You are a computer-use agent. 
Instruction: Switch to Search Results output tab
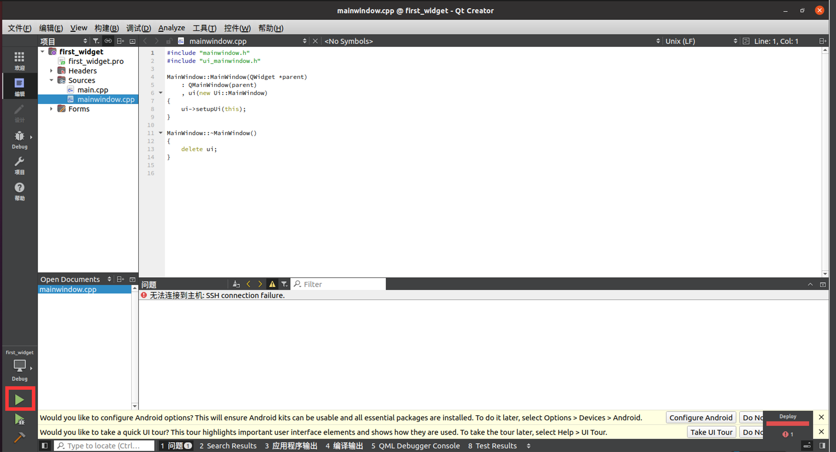228,446
